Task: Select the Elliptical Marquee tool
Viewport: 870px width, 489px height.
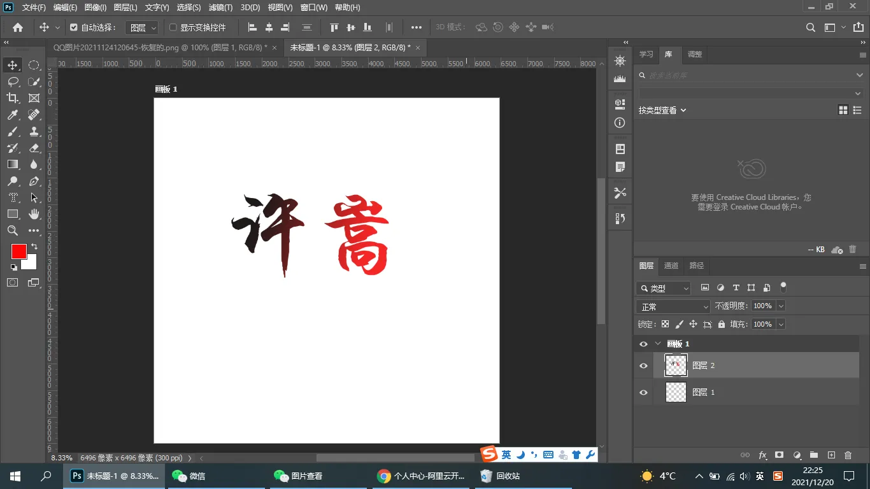Action: [x=34, y=65]
